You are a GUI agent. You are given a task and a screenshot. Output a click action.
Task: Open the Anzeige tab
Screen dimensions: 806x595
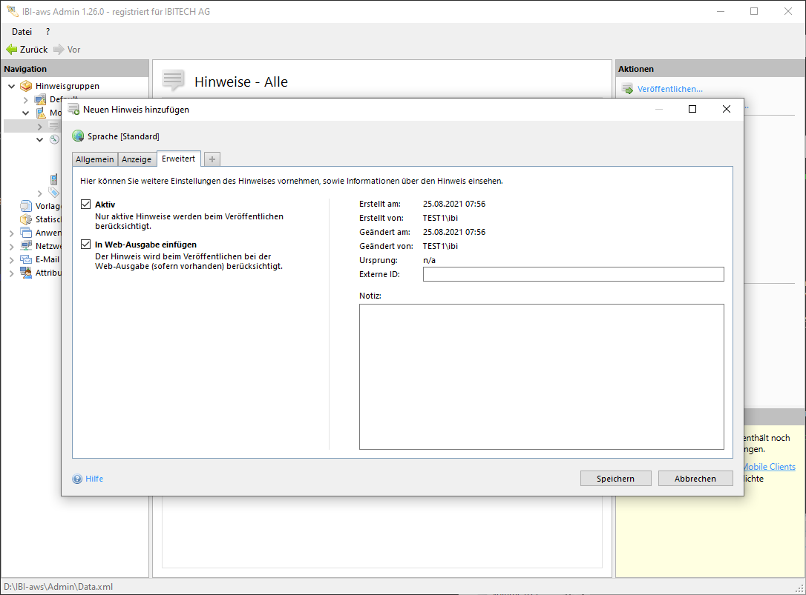(137, 159)
